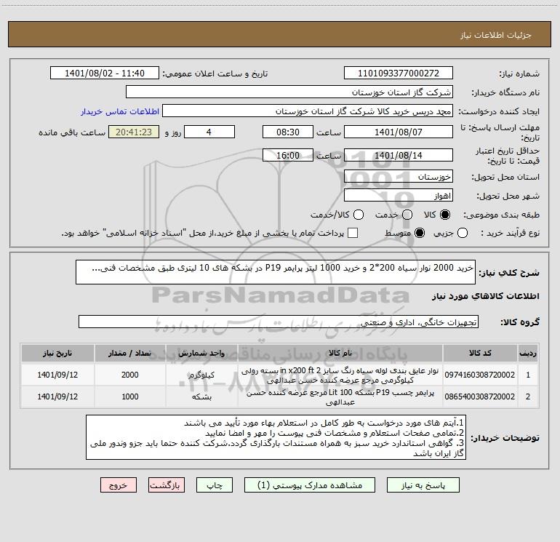The image size is (560, 542).
Task: Click the توضیحات خریدار notes box
Action: (x=276, y=437)
